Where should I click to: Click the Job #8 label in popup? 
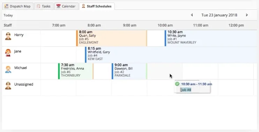pos(186,90)
